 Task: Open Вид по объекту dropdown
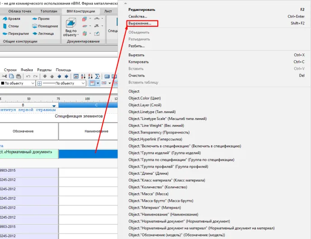(70, 33)
